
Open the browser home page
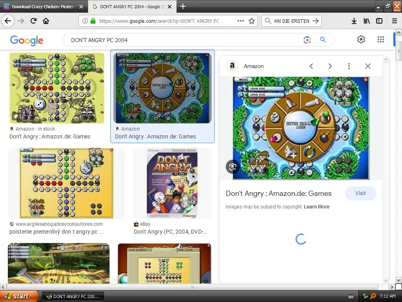[46, 21]
